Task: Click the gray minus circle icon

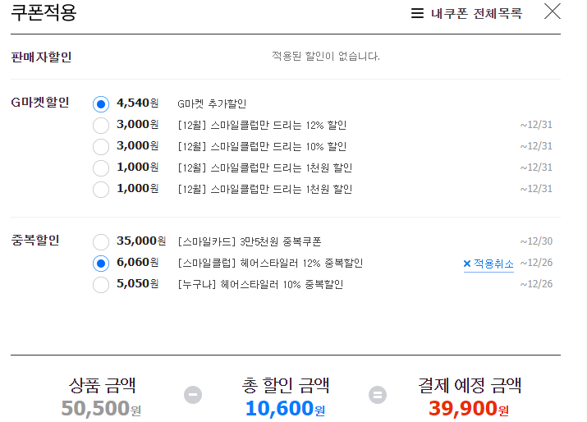Action: pos(193,395)
